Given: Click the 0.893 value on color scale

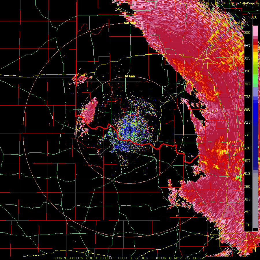Looking at the screenshot, I should (x=245, y=58).
